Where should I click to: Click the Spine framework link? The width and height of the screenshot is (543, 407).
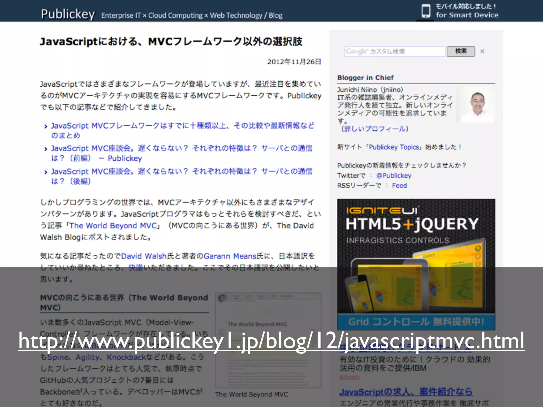tap(58, 357)
